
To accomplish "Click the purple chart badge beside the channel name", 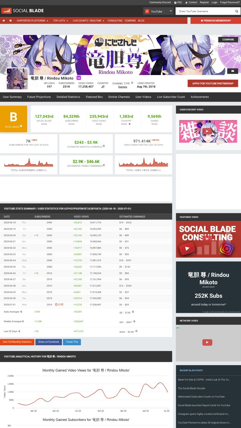I will click(78, 78).
